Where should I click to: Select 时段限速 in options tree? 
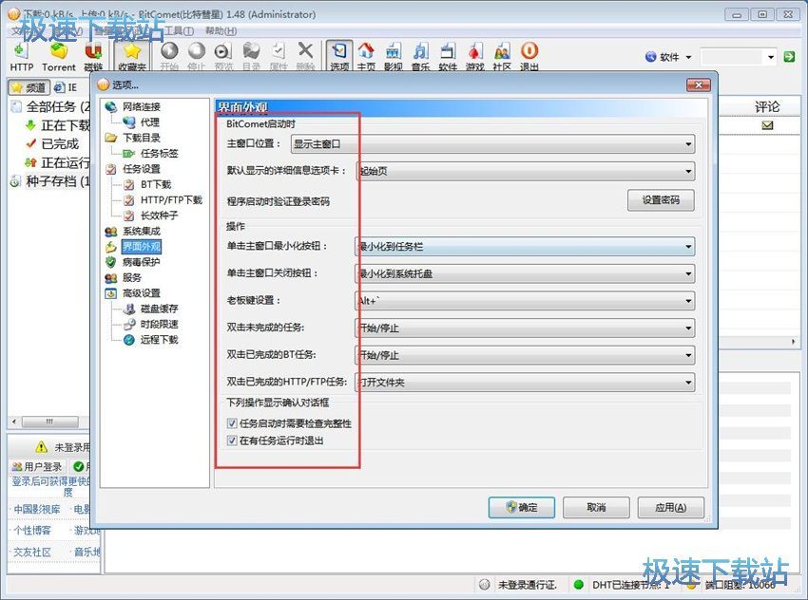tap(160, 324)
